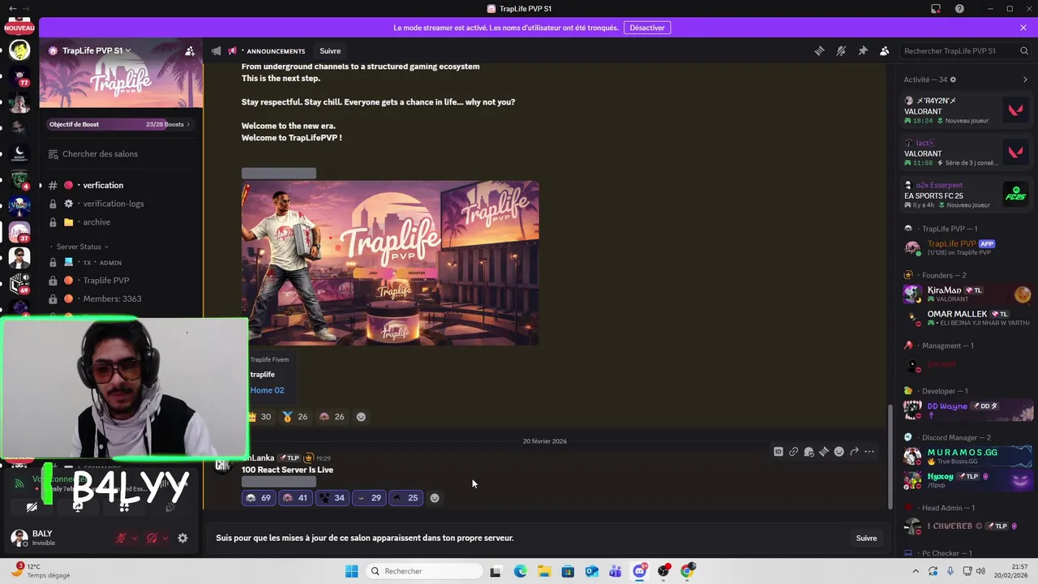Click the medal reaction with 26

(295, 417)
